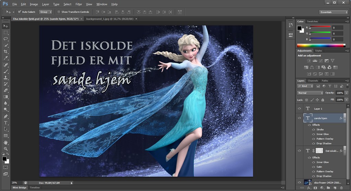Click the delete layer trash icon

click(341, 188)
